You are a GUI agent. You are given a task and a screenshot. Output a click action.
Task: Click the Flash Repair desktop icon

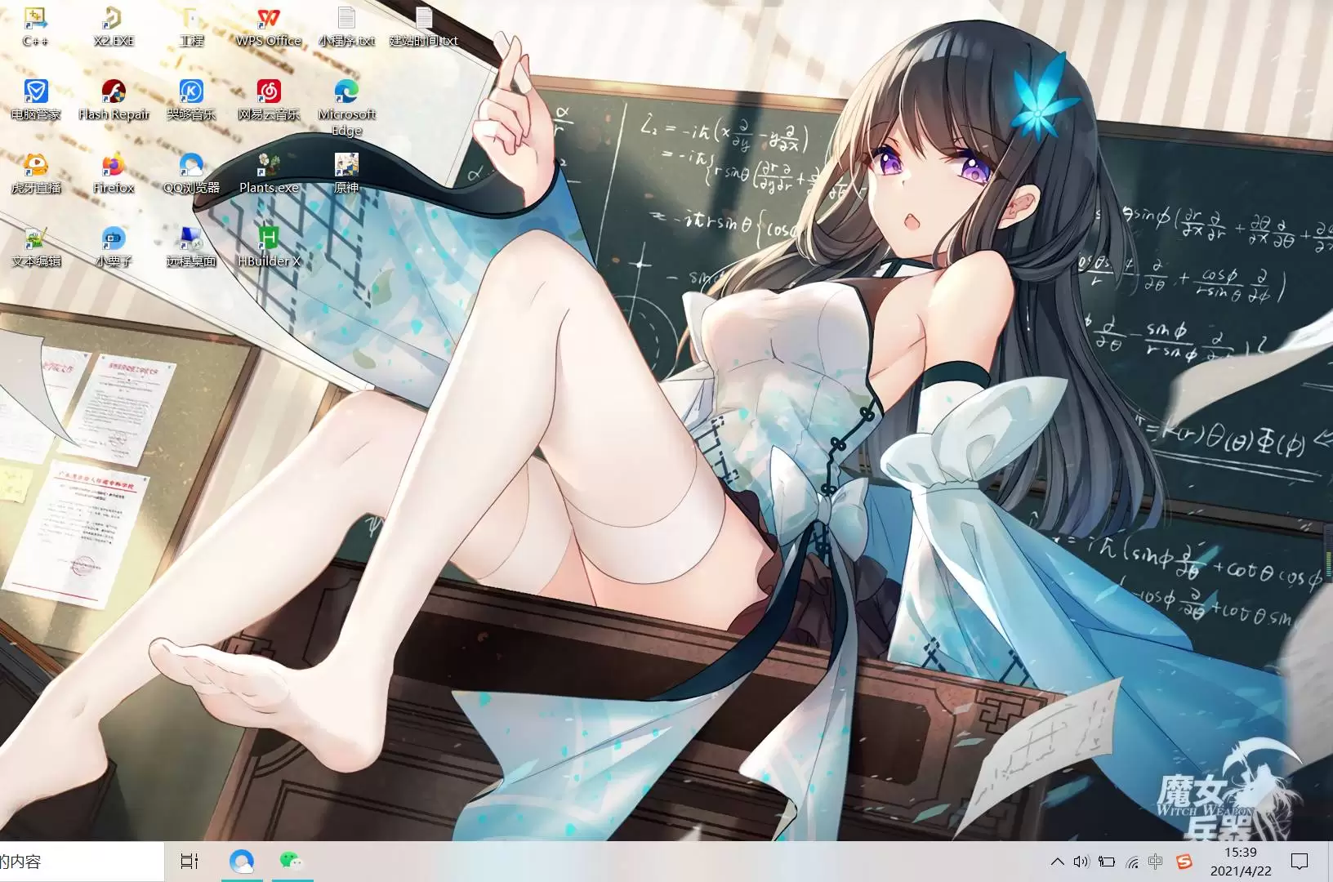(114, 92)
